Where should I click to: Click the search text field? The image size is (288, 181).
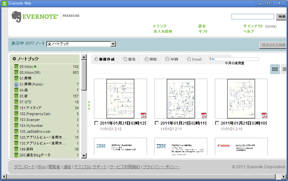252,17
